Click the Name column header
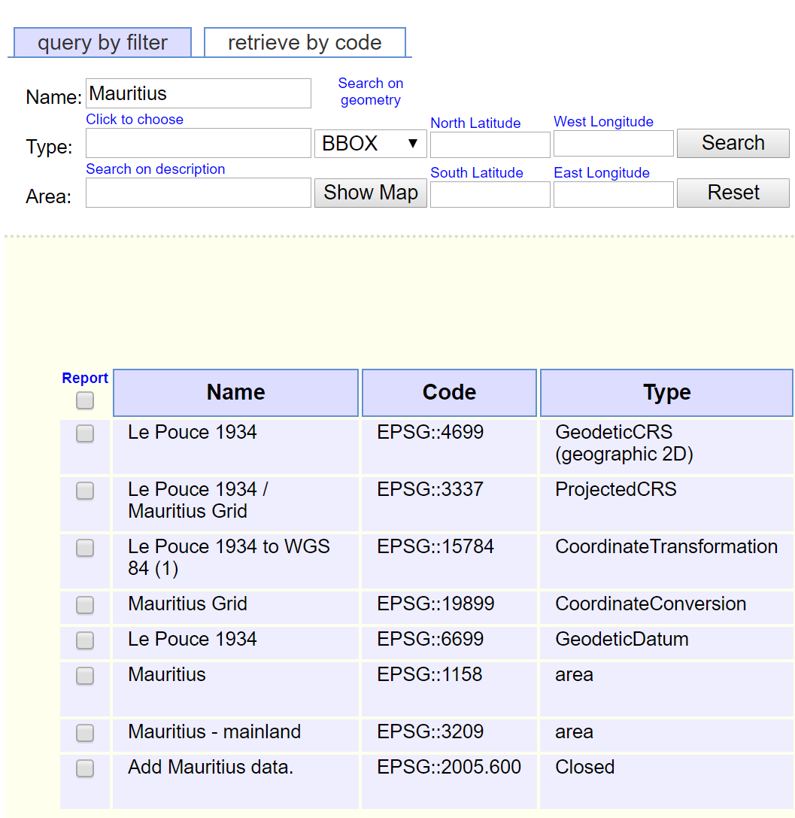This screenshot has height=818, width=795. (x=235, y=393)
